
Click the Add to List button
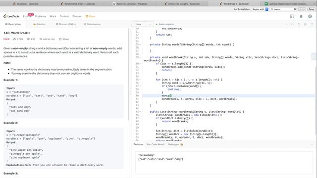(47, 39)
